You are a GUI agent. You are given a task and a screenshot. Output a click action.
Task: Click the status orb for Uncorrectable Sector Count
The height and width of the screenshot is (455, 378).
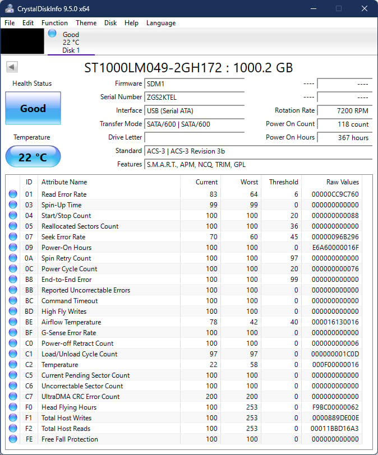13,386
